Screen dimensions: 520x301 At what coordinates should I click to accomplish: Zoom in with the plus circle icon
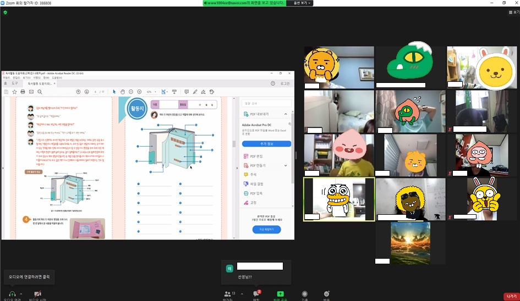click(139, 92)
